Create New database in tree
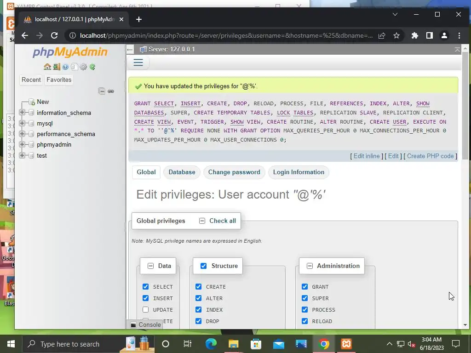Screen dimensions: 471x353 point(43,102)
